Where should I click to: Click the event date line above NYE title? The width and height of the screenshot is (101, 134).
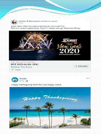point(23,62)
